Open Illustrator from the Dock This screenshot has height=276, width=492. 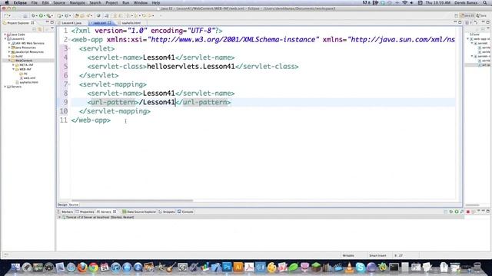[x=238, y=268]
